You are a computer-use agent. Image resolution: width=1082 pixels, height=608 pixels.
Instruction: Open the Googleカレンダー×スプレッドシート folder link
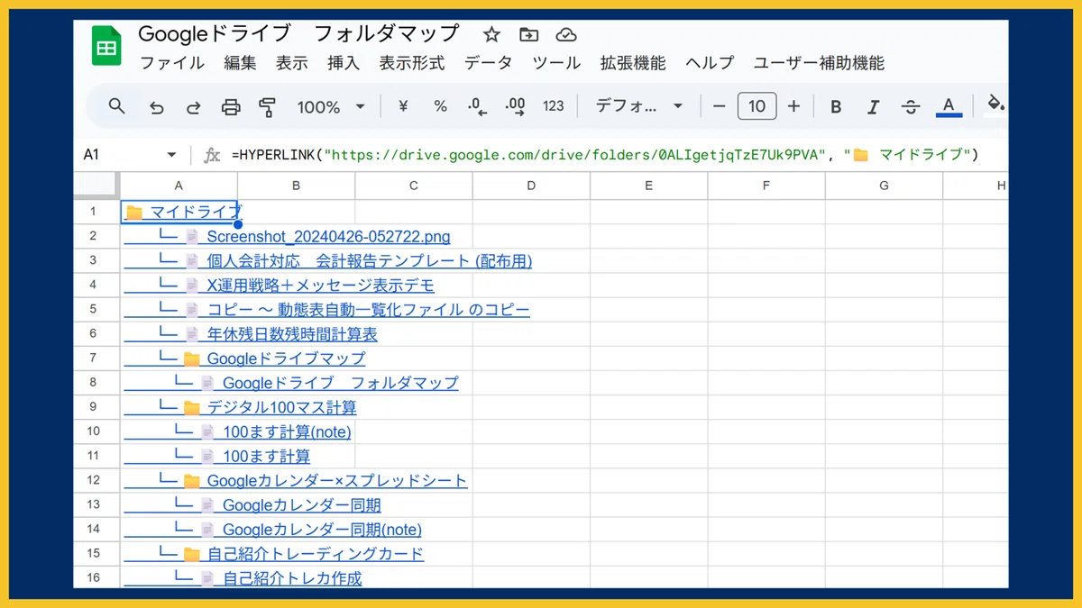(337, 480)
